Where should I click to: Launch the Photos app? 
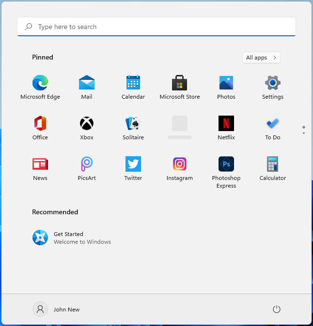tap(226, 88)
